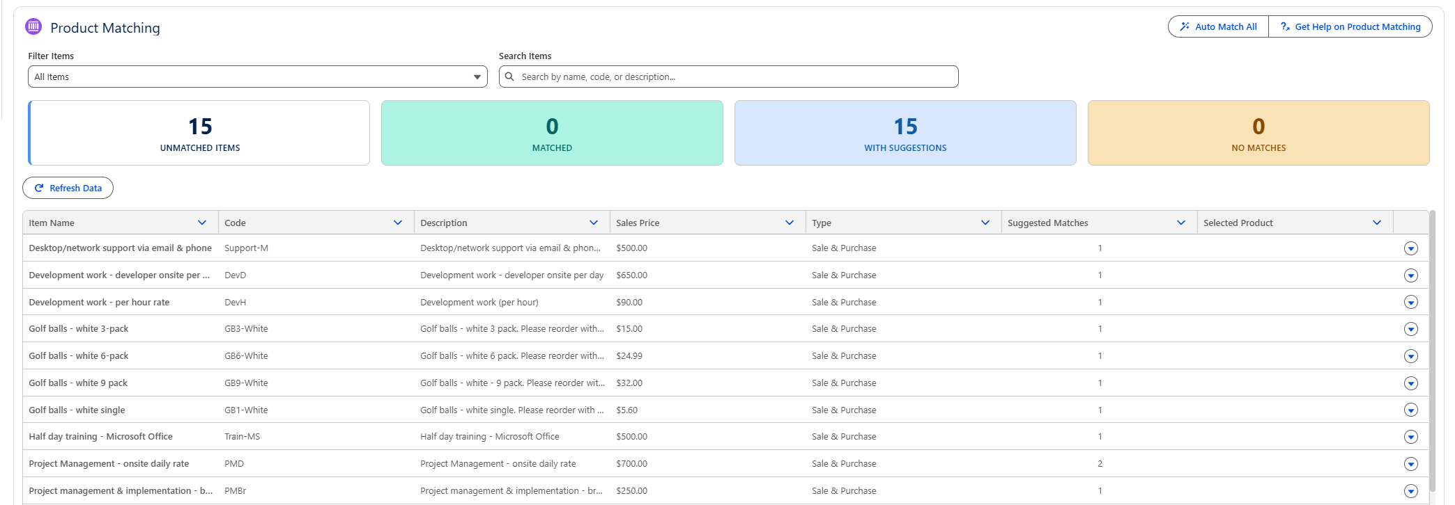Select the No Matches stat card
This screenshot has height=505, width=1455.
[1258, 133]
